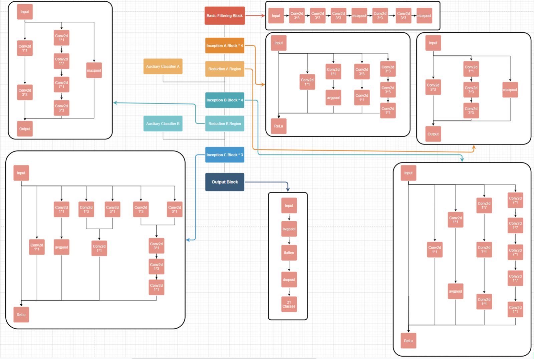Select the Reduction A Region node
This screenshot has height=359, width=534.
point(224,69)
